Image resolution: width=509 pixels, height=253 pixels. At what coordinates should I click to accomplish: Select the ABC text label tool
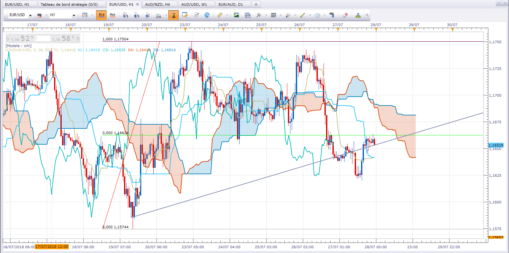click(x=332, y=15)
